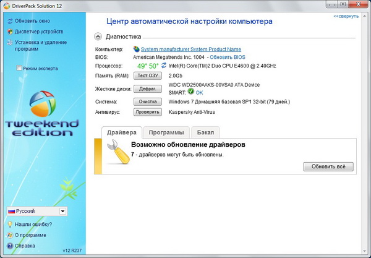Open the System manufacturer System Product Name link
The width and height of the screenshot is (371, 258).
[x=190, y=49]
